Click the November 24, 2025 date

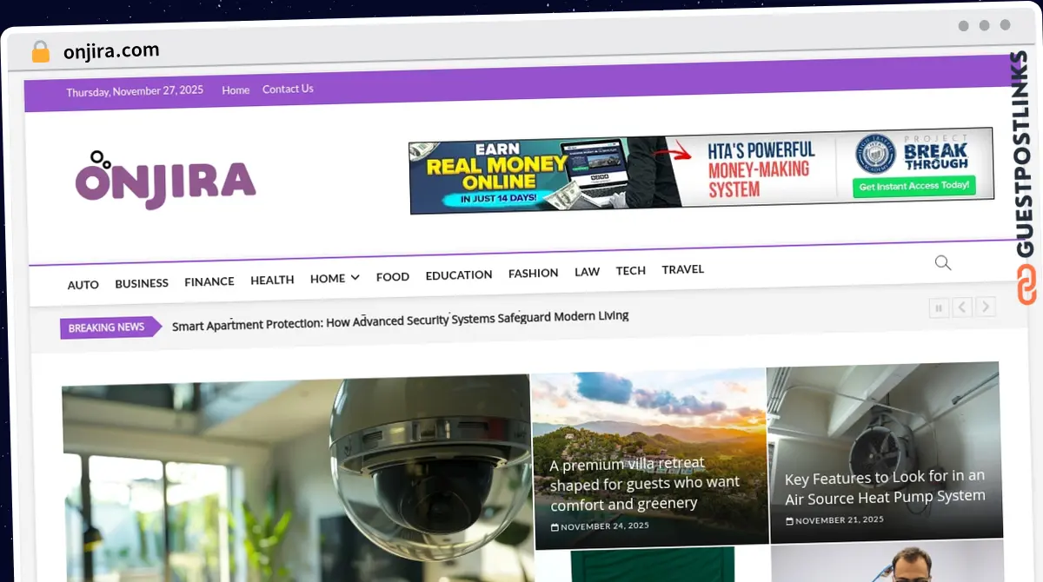tap(600, 526)
